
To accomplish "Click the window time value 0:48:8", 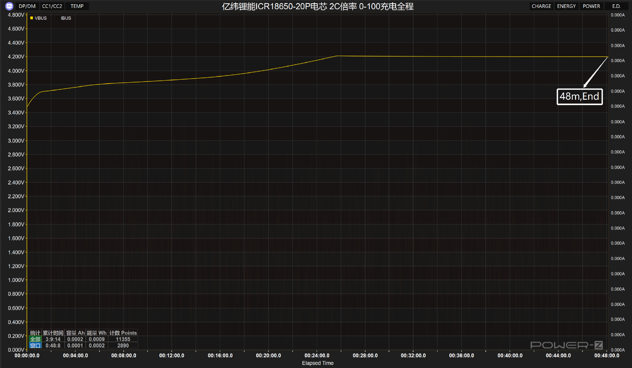I will tap(53, 345).
